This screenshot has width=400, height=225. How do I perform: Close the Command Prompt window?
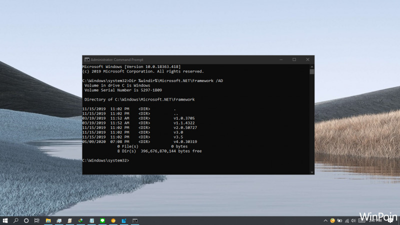[307, 59]
